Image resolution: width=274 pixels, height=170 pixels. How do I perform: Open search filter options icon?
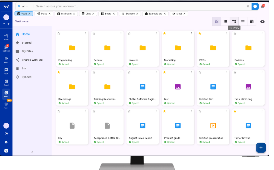coord(248,6)
